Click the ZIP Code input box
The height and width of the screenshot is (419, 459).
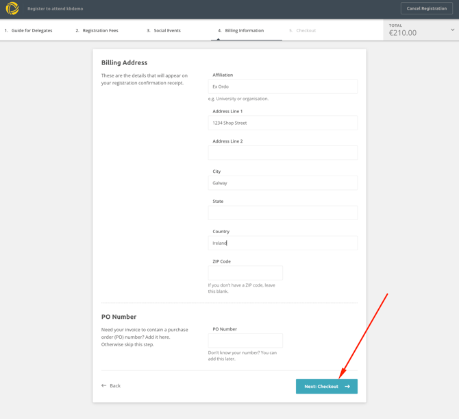(x=245, y=273)
